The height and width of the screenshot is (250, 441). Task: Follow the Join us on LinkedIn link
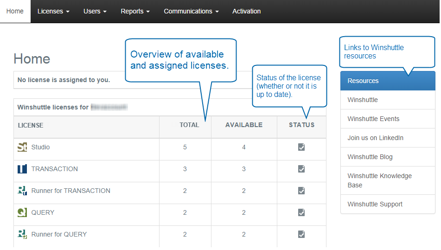388,138
